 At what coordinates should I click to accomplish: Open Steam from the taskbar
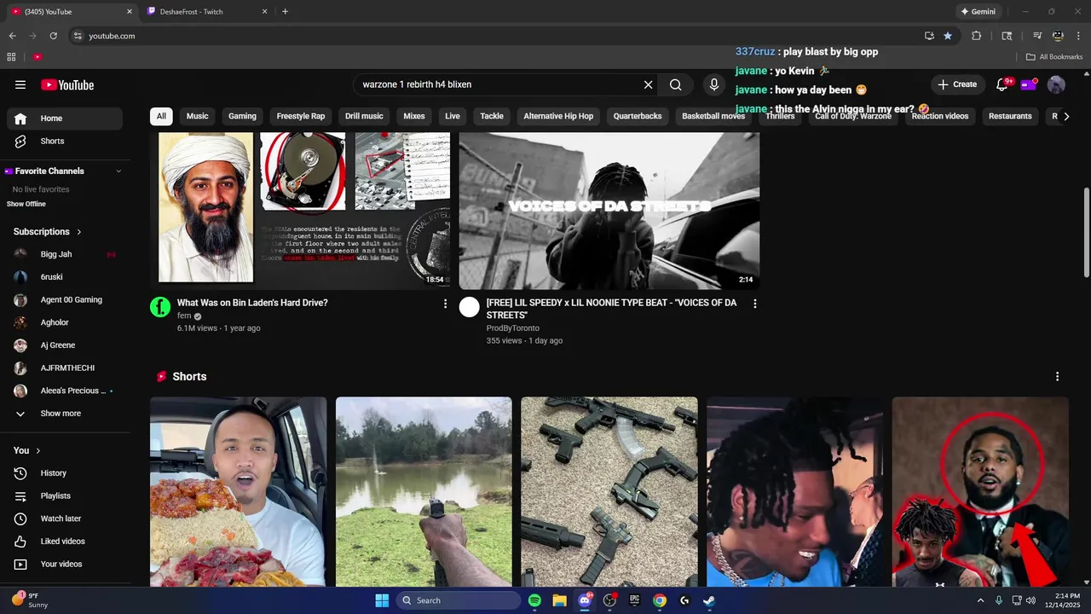709,600
